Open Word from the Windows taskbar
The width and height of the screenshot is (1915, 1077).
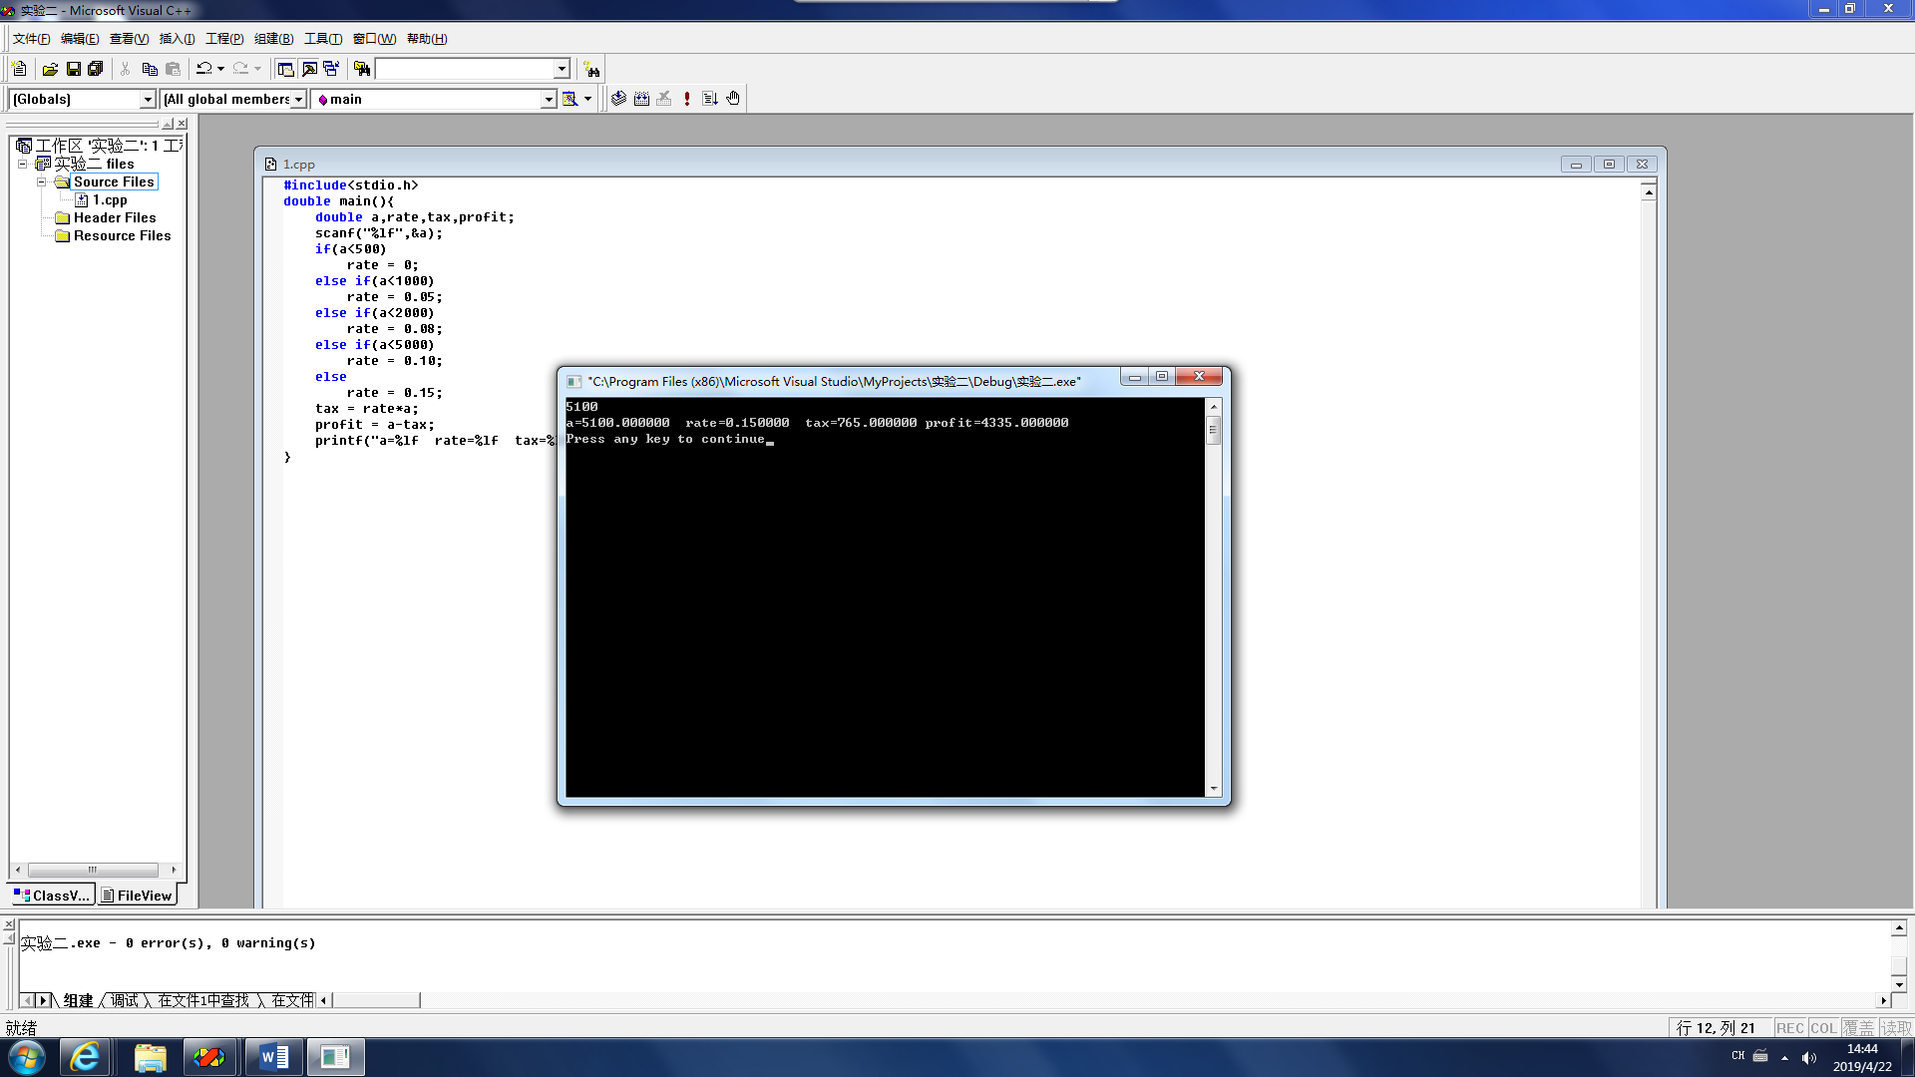point(273,1057)
